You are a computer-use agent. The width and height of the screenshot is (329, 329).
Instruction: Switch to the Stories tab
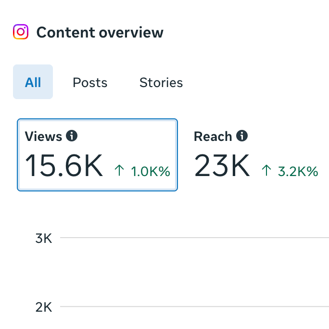click(x=161, y=82)
